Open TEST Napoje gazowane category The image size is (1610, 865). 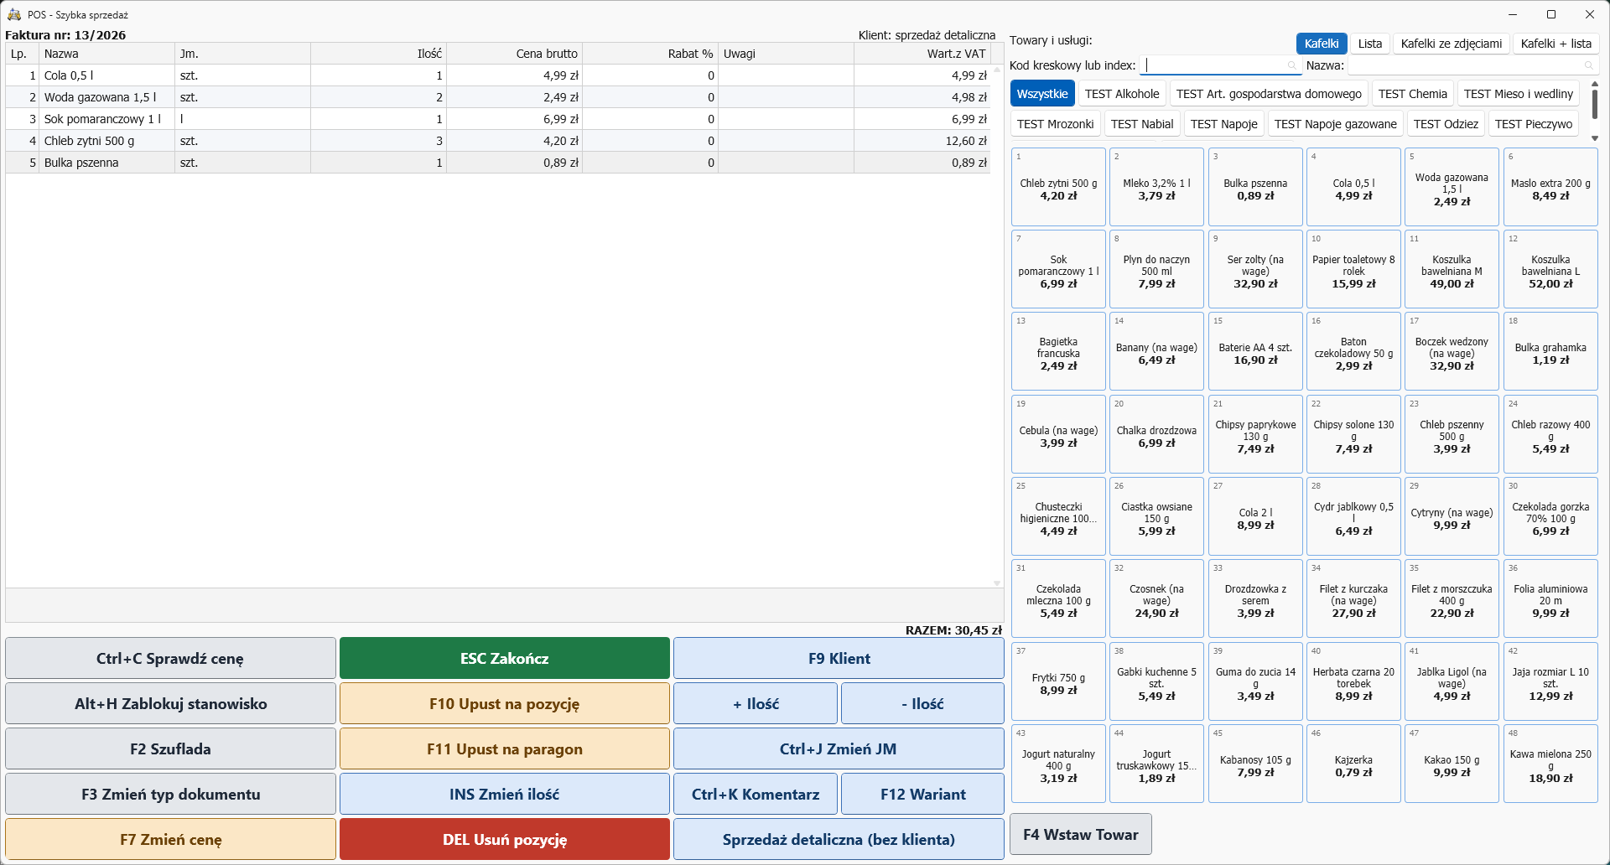point(1336,124)
